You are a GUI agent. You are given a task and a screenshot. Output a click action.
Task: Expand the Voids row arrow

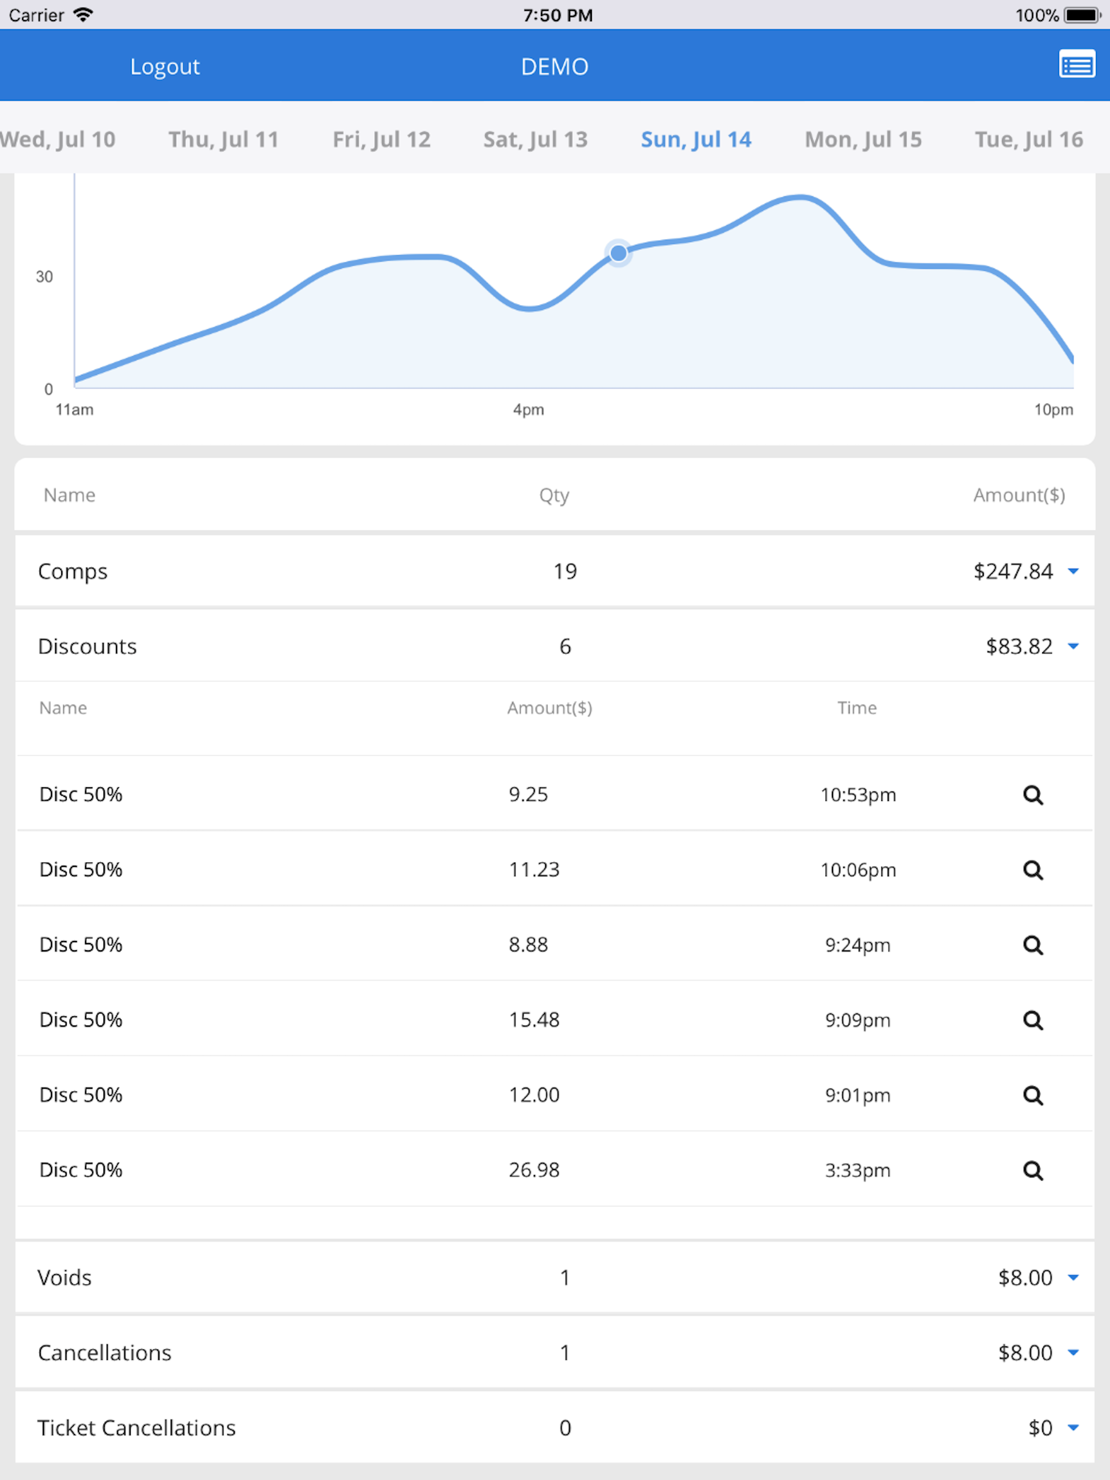click(x=1073, y=1277)
